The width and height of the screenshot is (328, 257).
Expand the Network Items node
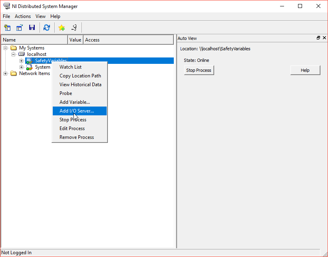point(6,73)
